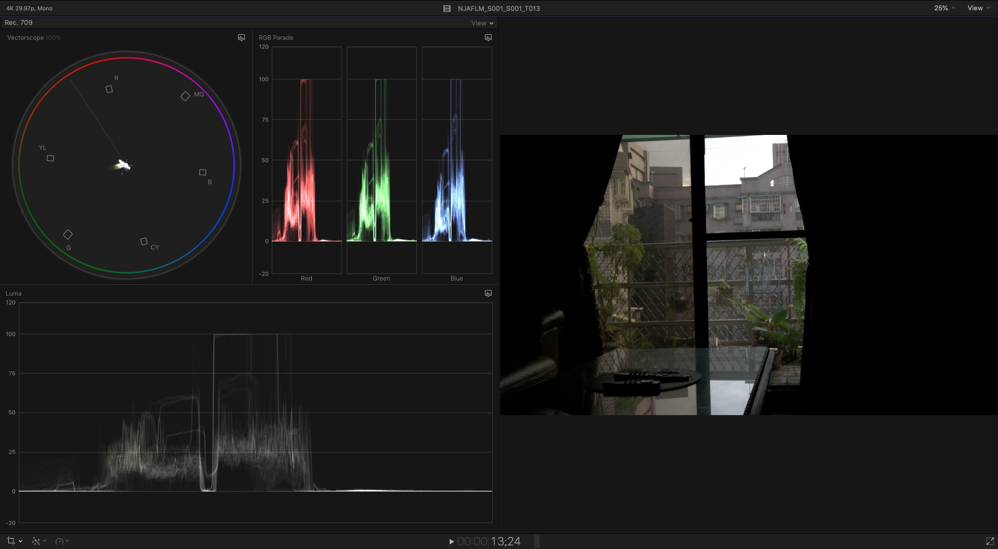Expand the 25% zoom dropdown
This screenshot has width=998, height=549.
tap(944, 8)
